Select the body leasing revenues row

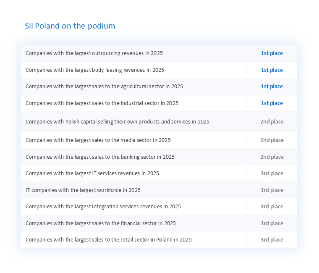pyautogui.click(x=159, y=70)
